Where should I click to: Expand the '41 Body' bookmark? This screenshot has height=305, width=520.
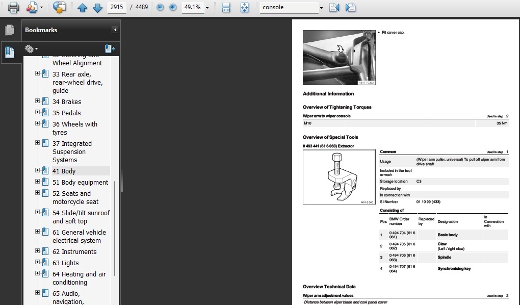tap(38, 170)
